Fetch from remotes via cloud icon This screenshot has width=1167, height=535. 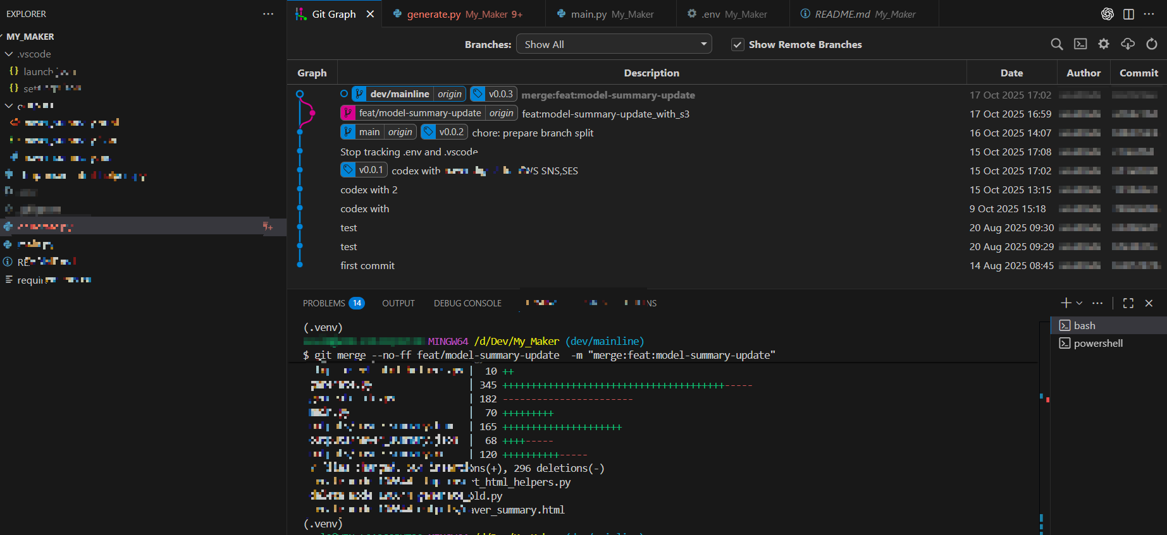[1128, 44]
